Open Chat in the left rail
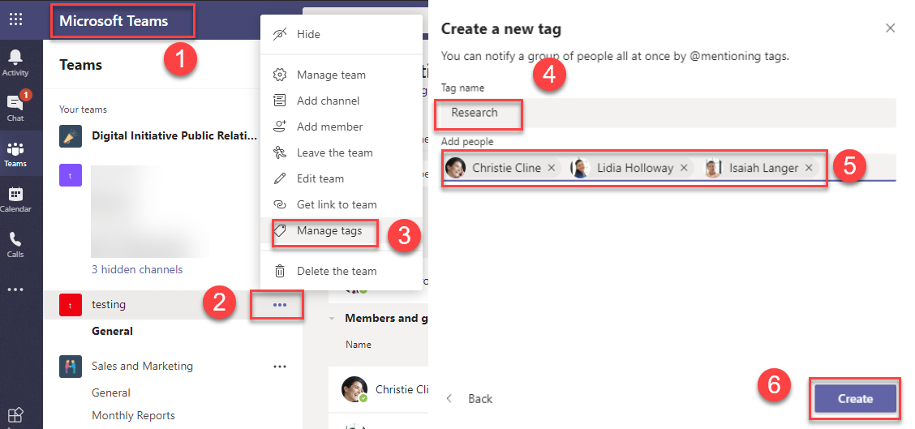 (15, 107)
